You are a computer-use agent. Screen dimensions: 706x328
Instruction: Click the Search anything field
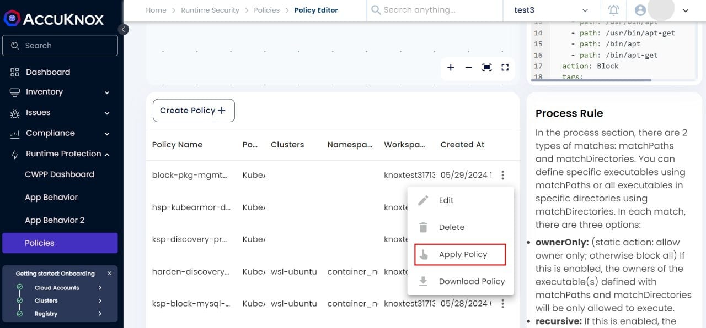435,10
